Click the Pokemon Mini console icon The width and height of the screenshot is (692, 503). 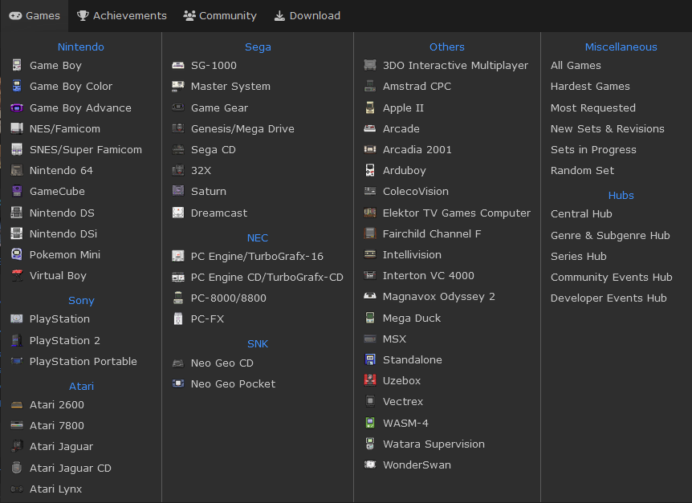coord(17,254)
